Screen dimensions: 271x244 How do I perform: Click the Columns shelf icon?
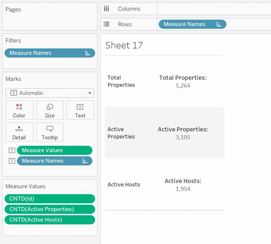(106, 9)
